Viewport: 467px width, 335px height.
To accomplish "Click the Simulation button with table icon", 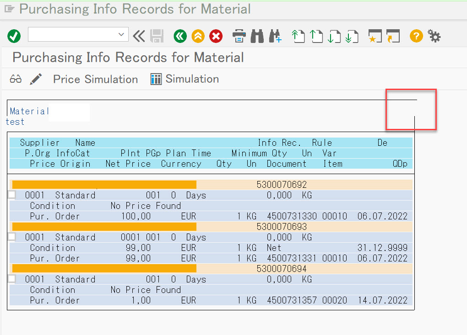I will pyautogui.click(x=185, y=79).
